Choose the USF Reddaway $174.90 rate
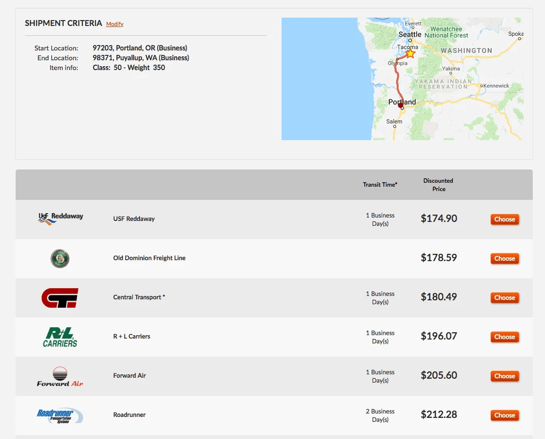545x439 pixels. 504,219
